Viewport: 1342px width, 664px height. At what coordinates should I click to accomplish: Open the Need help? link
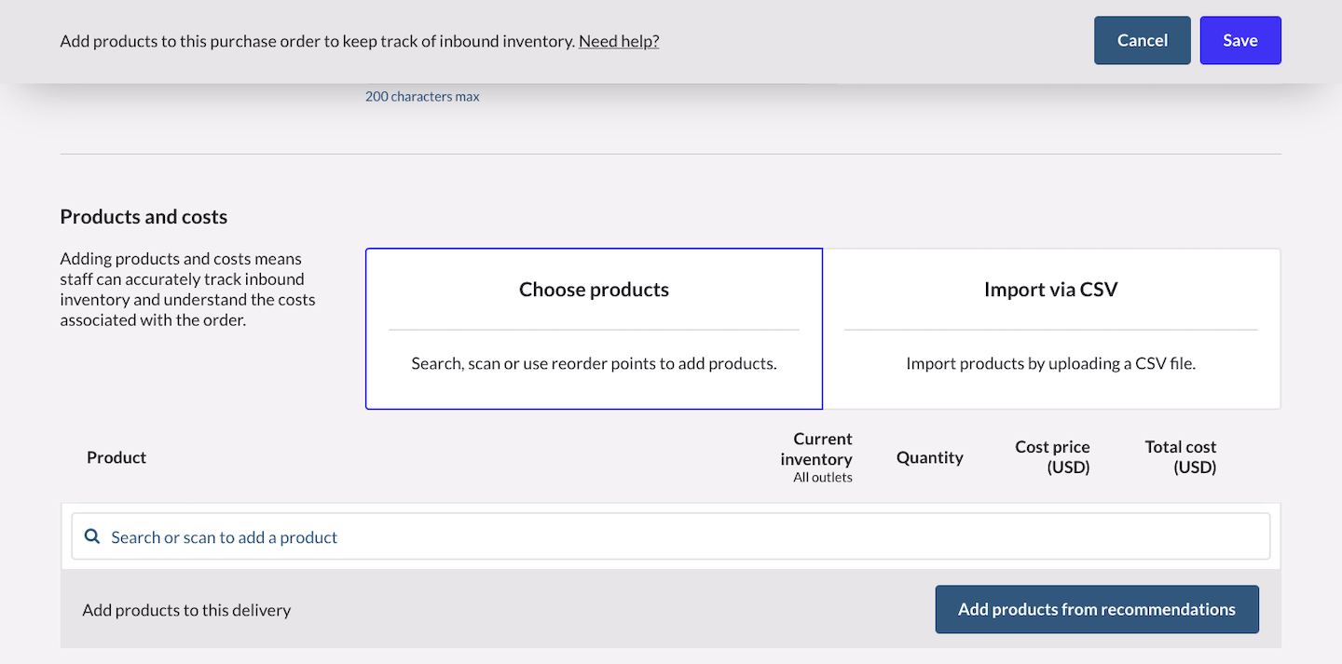[619, 41]
